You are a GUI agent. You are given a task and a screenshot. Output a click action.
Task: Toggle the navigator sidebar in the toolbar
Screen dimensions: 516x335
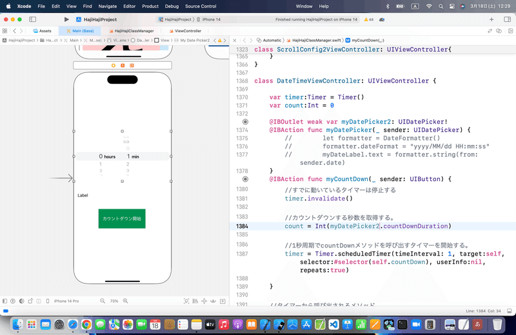pos(33,19)
